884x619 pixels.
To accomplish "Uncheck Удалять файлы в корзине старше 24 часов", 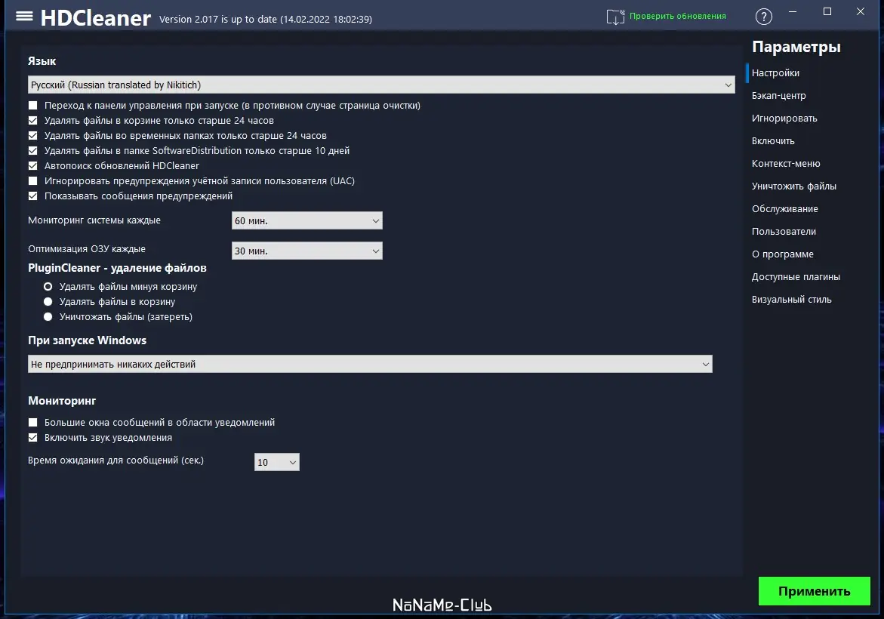I will click(32, 120).
